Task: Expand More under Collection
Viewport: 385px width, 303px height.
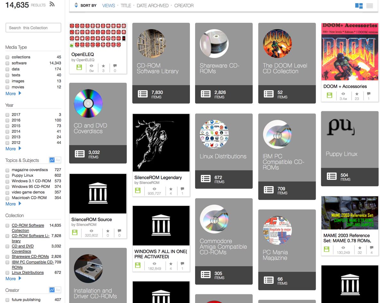Action: click(13, 279)
